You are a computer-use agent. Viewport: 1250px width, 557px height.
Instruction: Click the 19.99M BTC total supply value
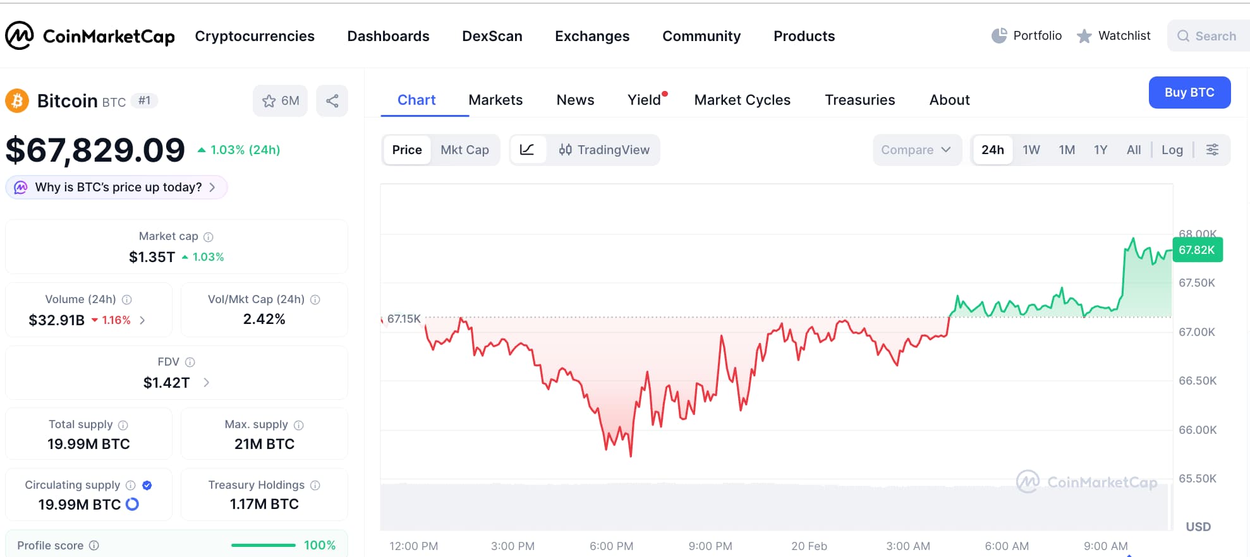[x=88, y=444]
